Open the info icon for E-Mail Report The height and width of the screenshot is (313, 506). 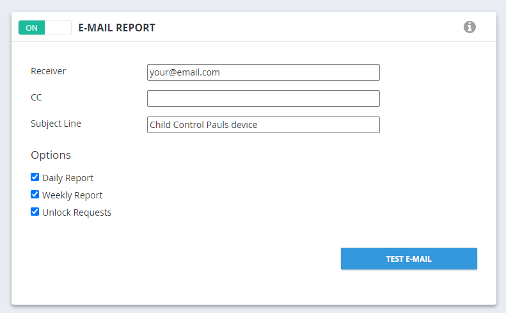(x=470, y=27)
